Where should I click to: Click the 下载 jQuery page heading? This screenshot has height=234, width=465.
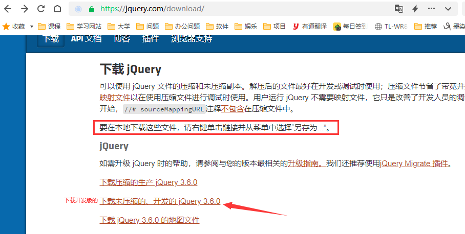click(131, 69)
